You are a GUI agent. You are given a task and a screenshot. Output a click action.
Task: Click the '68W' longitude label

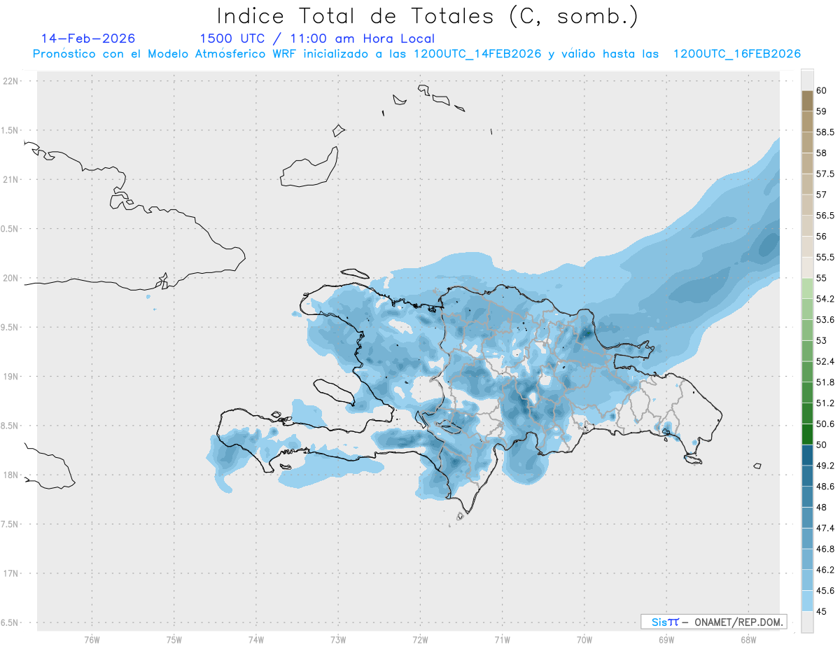[748, 640]
